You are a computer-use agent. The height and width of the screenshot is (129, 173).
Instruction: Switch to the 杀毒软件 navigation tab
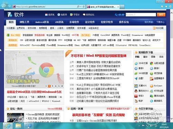point(74,22)
